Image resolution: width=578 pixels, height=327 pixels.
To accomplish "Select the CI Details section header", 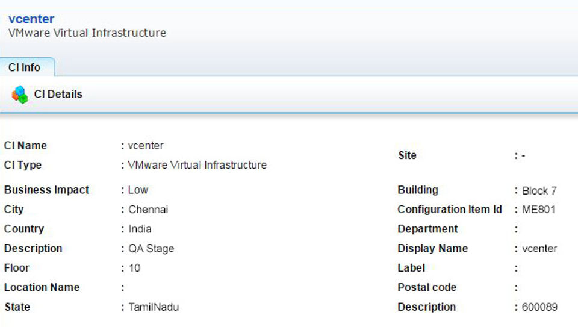I will [58, 95].
